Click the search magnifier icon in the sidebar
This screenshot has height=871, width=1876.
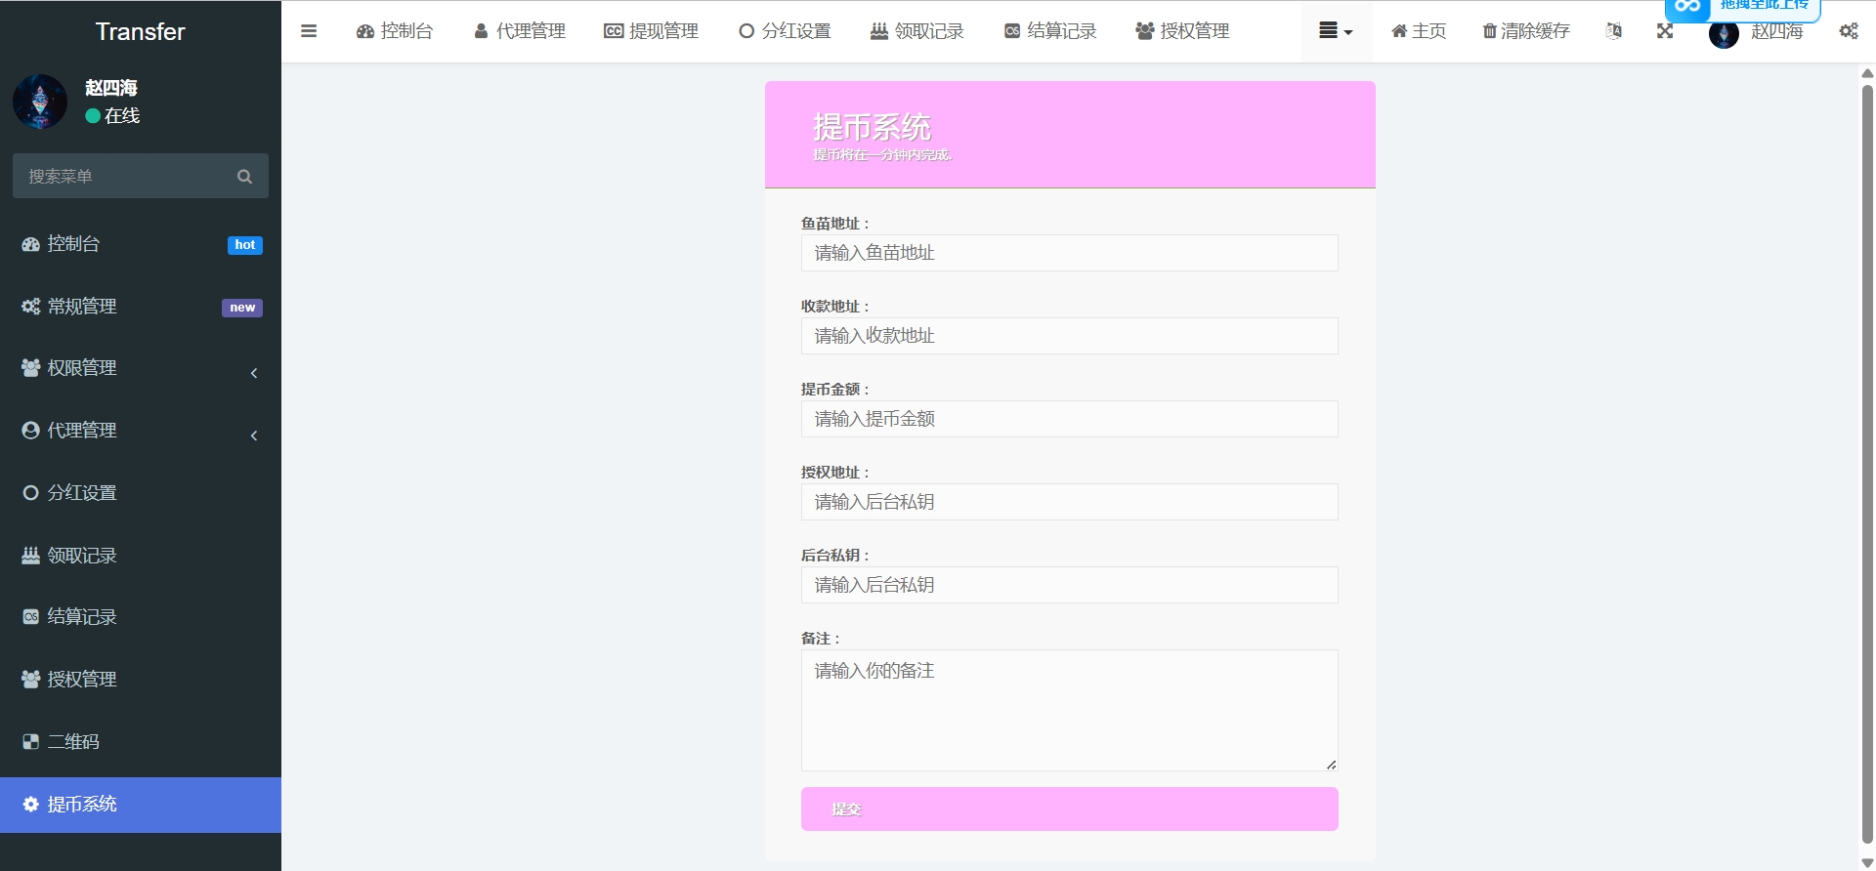point(244,177)
